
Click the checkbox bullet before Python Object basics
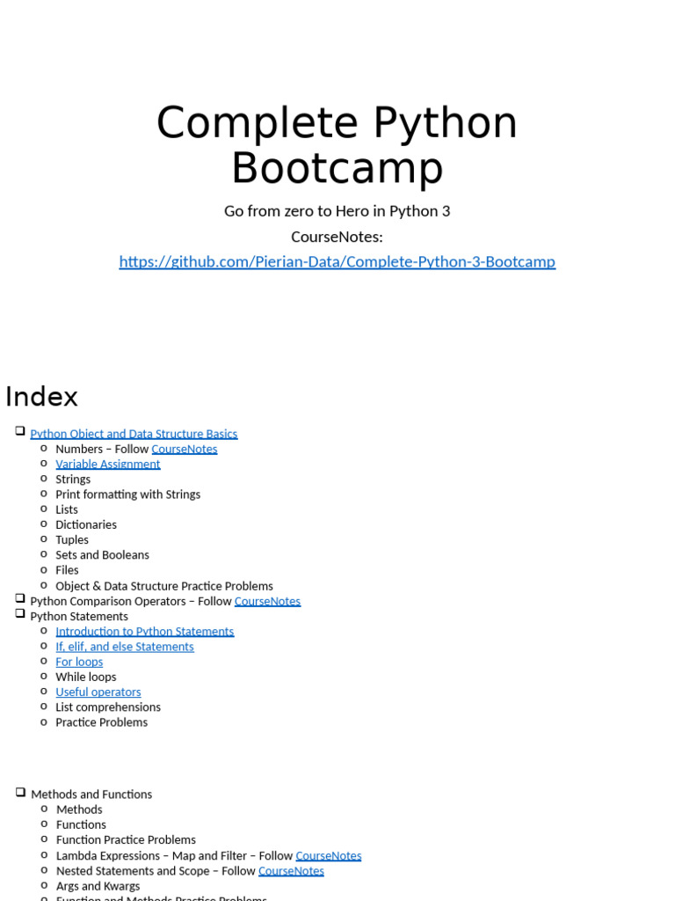(20, 430)
